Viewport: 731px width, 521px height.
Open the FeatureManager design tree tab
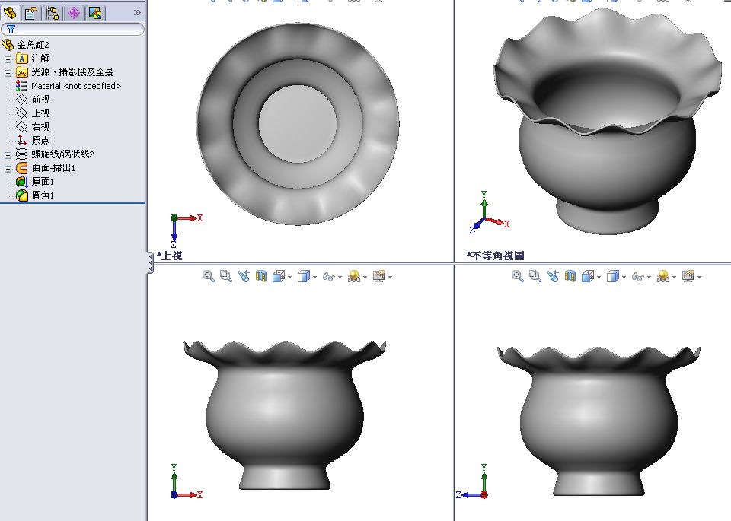pyautogui.click(x=10, y=13)
